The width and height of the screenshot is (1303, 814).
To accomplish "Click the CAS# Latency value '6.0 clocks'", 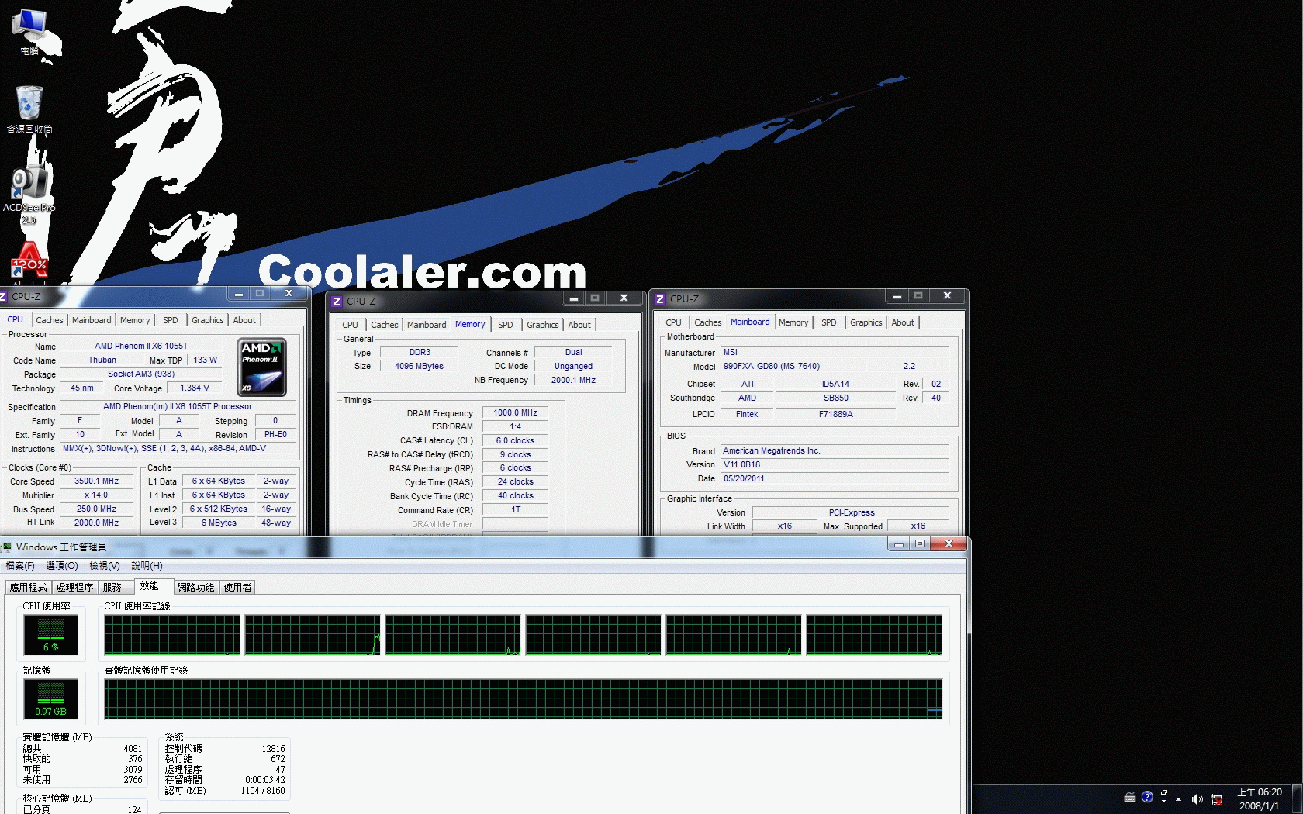I will (x=515, y=441).
